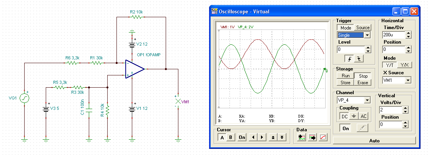Switch to the trigger Mode tab

346,28
